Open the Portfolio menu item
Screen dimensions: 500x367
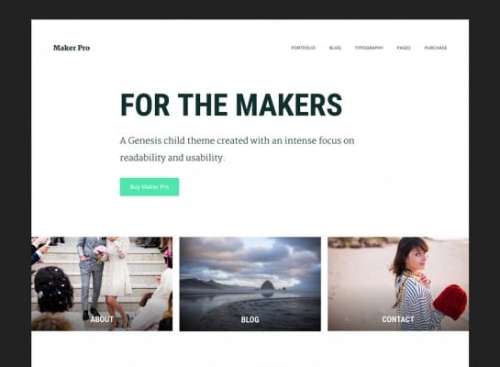pos(304,48)
